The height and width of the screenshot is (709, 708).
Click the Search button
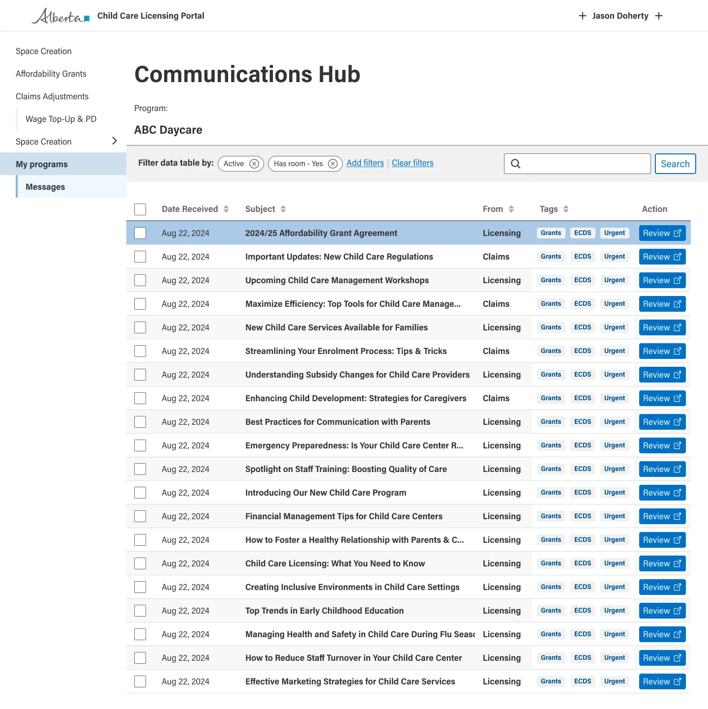click(676, 164)
